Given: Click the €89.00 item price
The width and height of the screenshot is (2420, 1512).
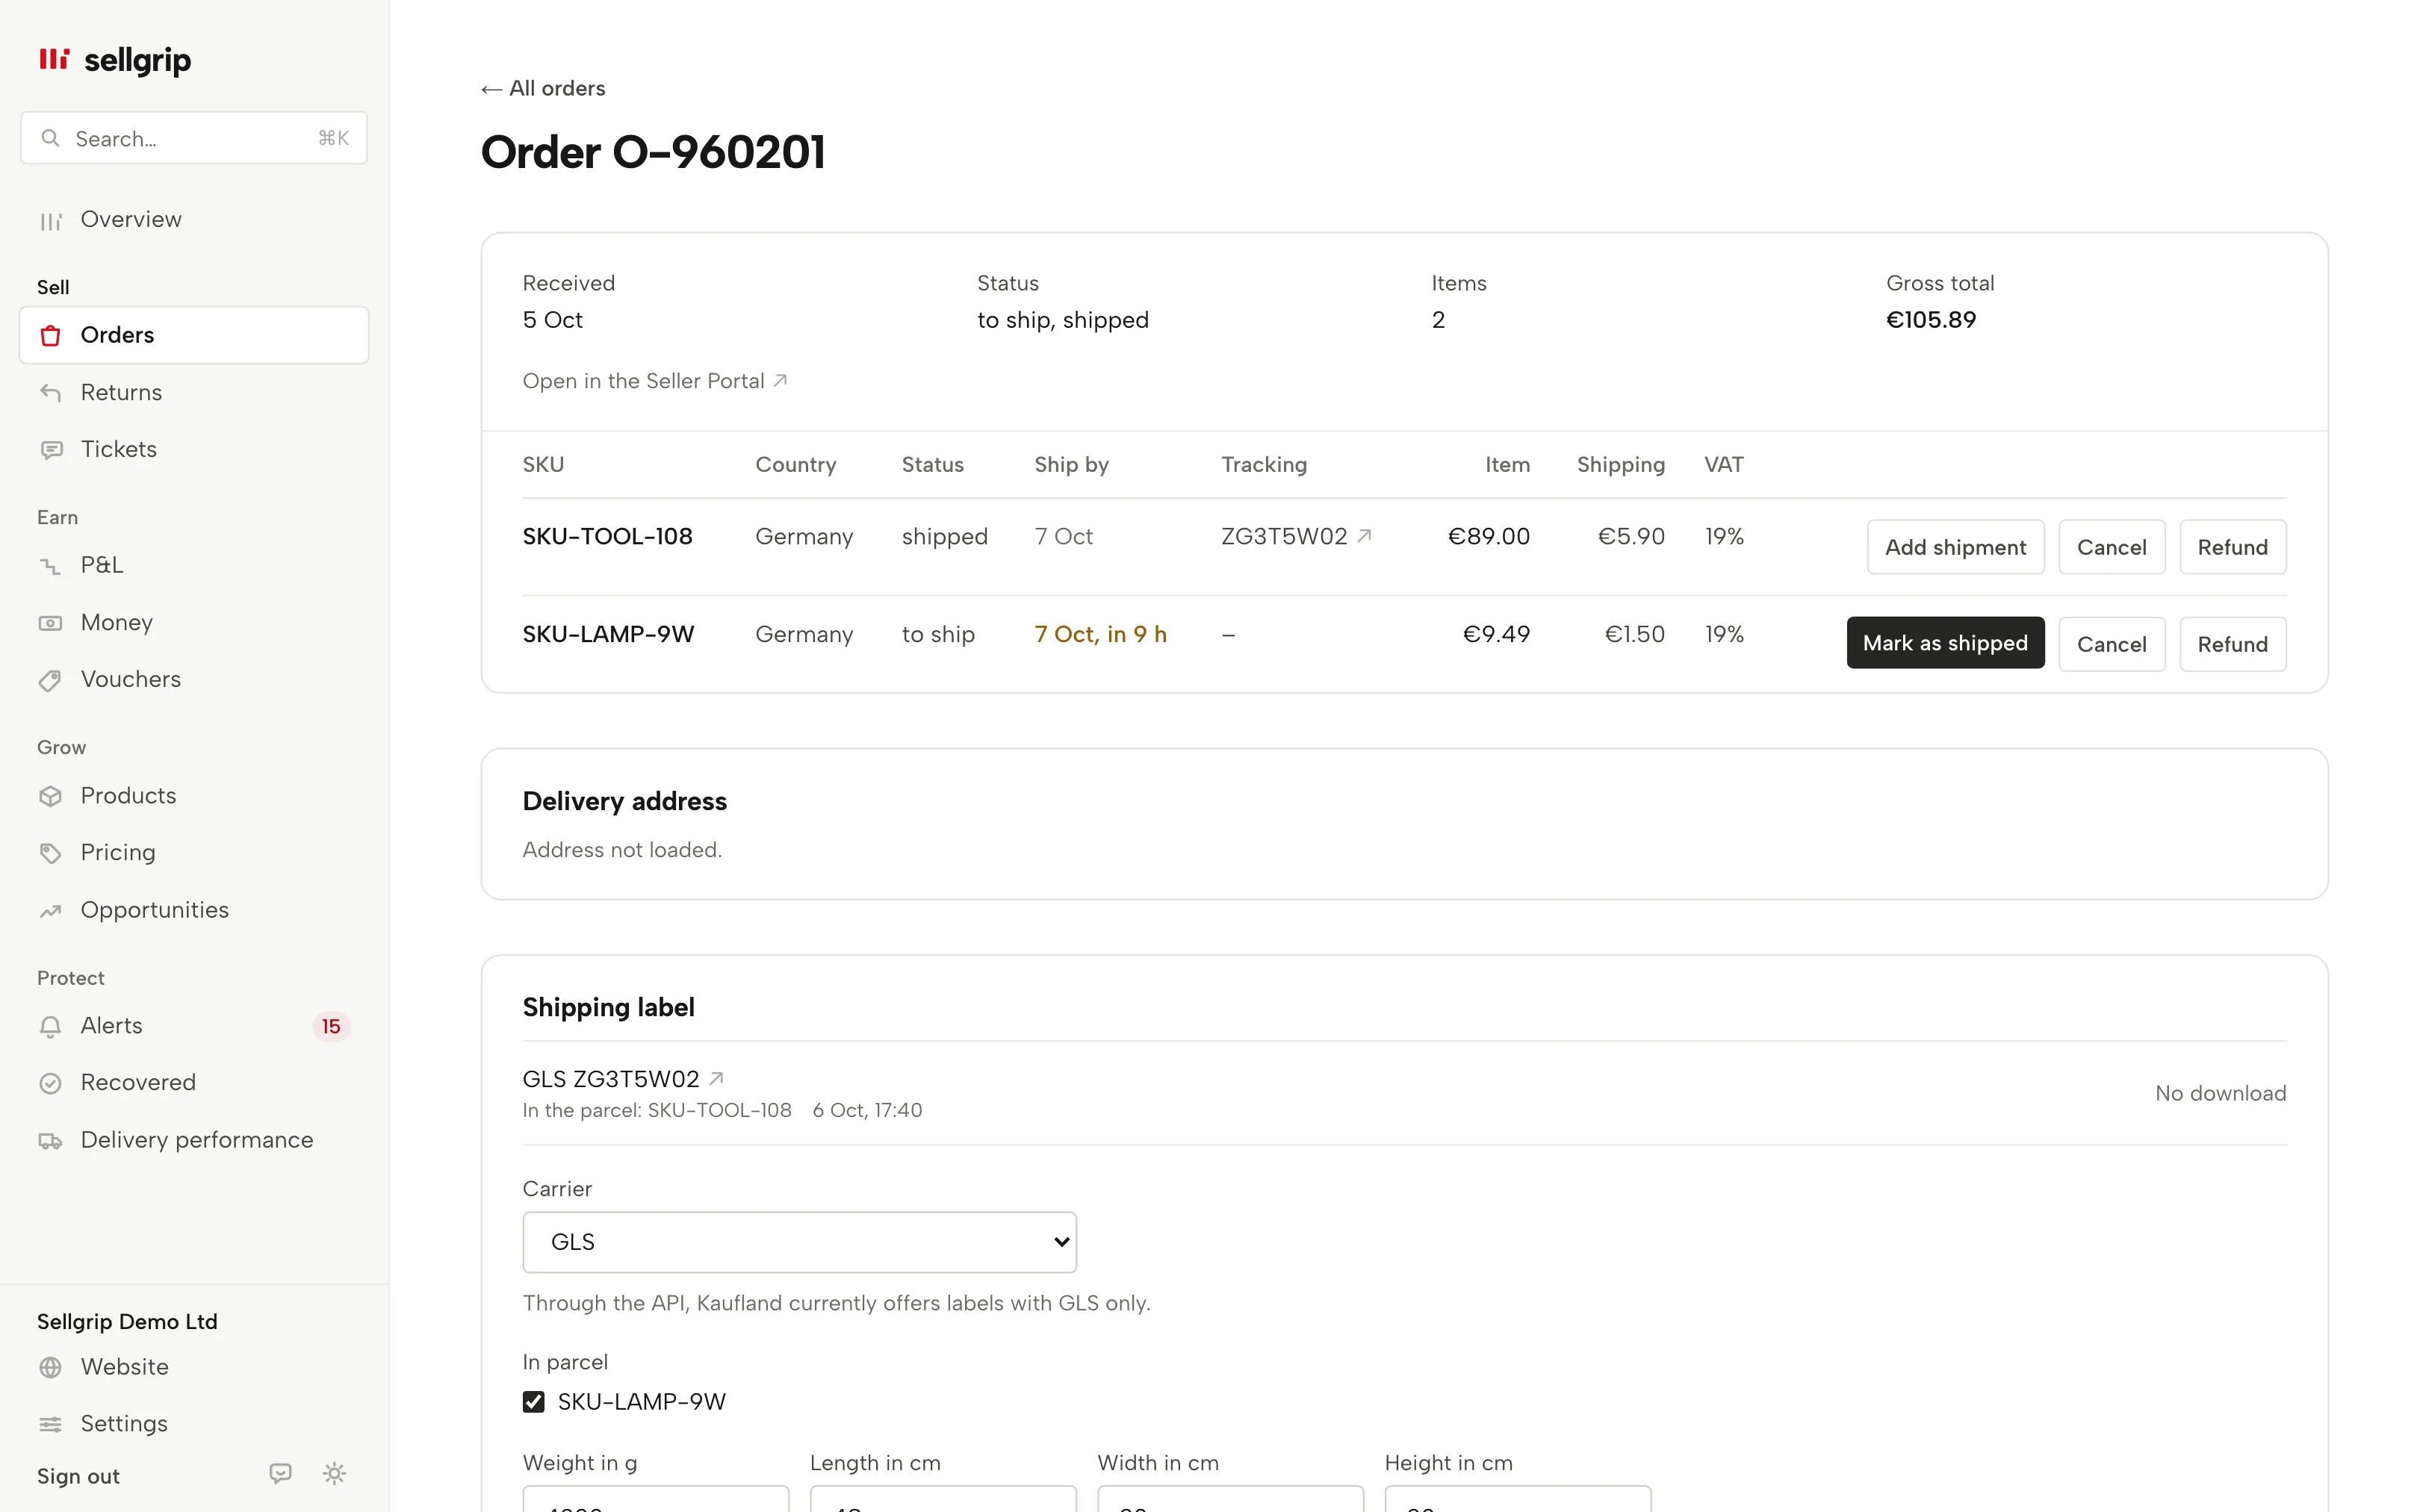Looking at the screenshot, I should pos(1488,536).
